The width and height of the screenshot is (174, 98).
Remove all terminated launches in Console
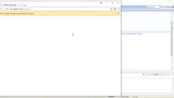(x=148, y=75)
